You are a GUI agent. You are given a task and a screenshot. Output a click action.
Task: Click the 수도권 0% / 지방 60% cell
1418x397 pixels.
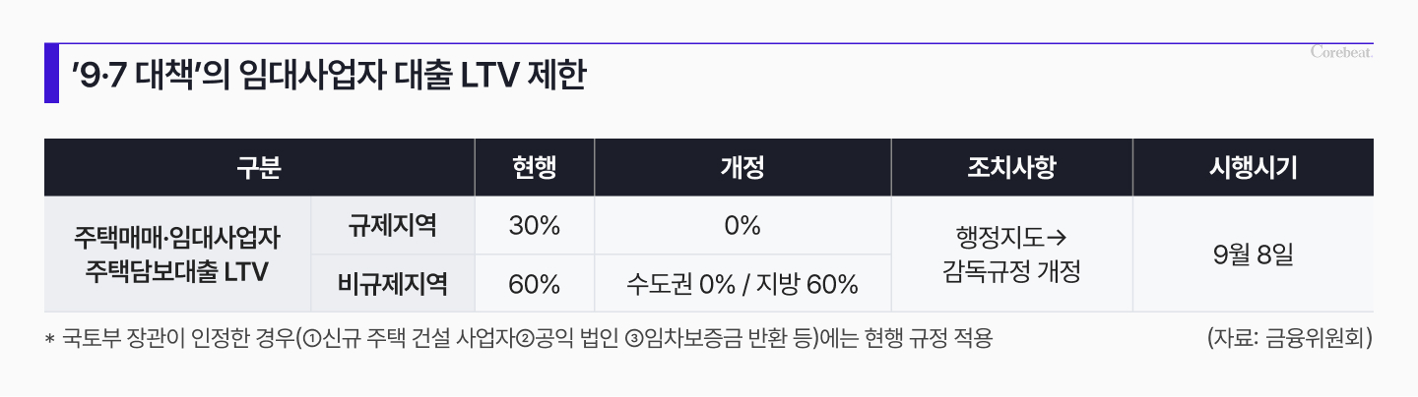pos(742,285)
